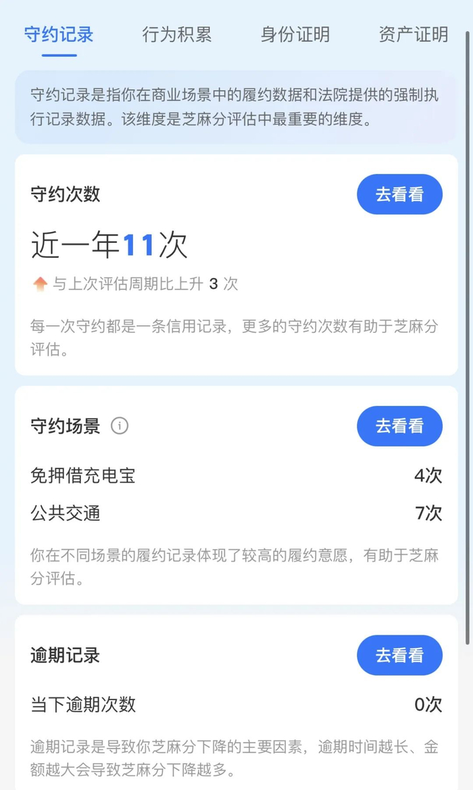Image resolution: width=473 pixels, height=790 pixels.
Task: Click the 4次 count beside 免押借充电宝
Action: [x=428, y=475]
